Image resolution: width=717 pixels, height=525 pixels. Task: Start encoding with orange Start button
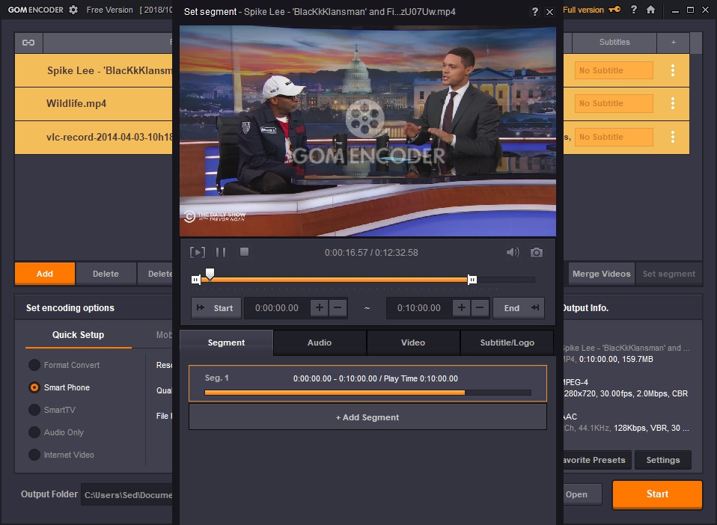[657, 494]
